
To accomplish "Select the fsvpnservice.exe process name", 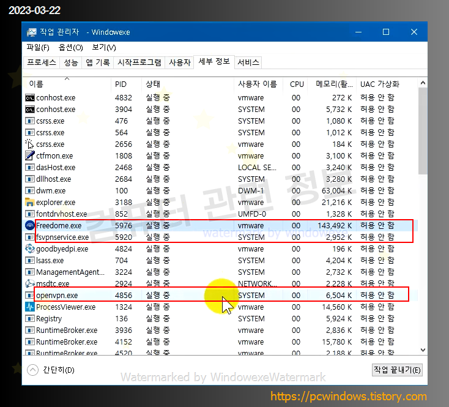I will click(62, 237).
